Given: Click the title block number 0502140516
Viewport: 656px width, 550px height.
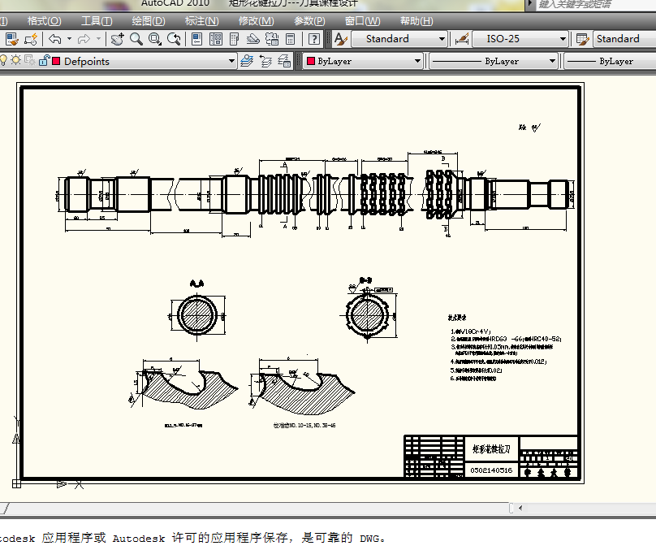Looking at the screenshot, I should click(x=491, y=470).
